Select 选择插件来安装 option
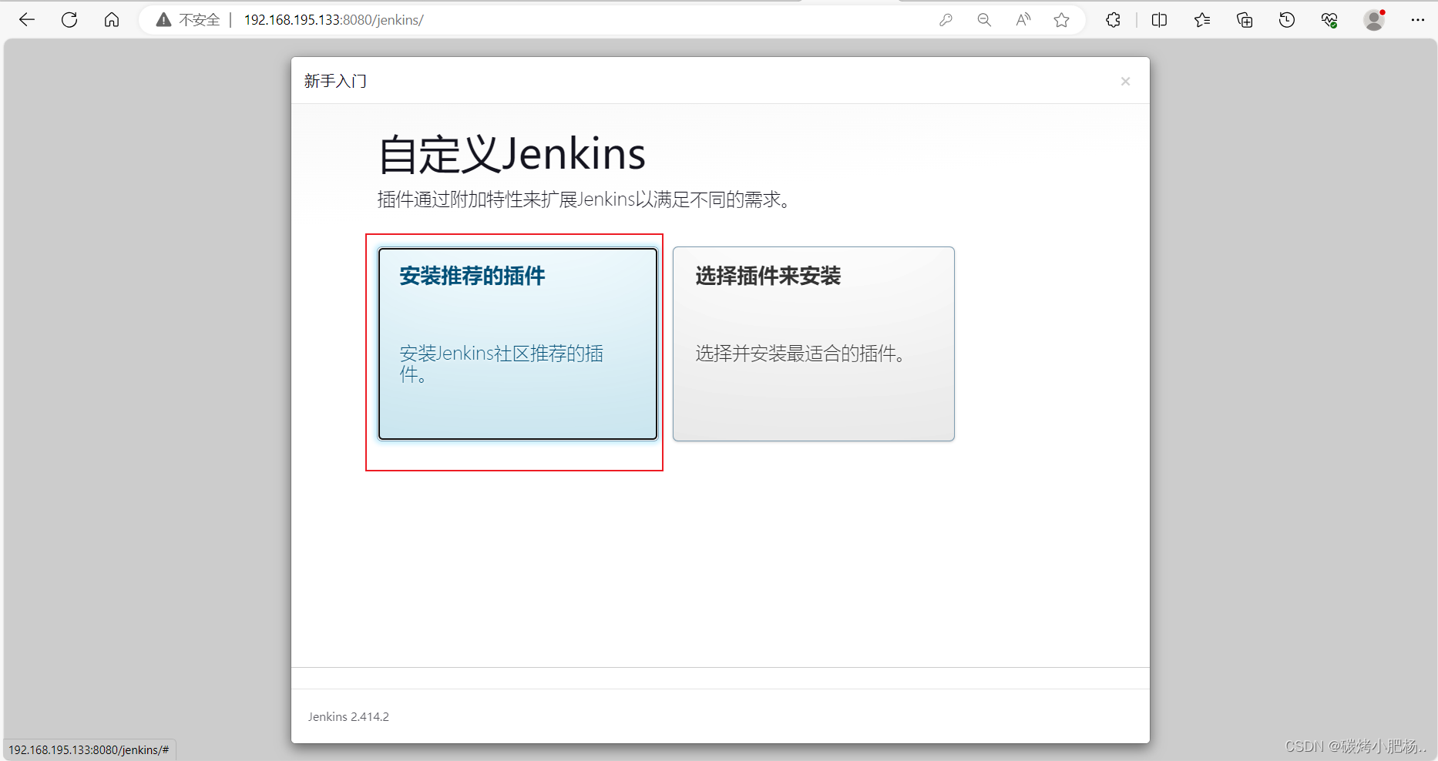1438x761 pixels. click(813, 344)
